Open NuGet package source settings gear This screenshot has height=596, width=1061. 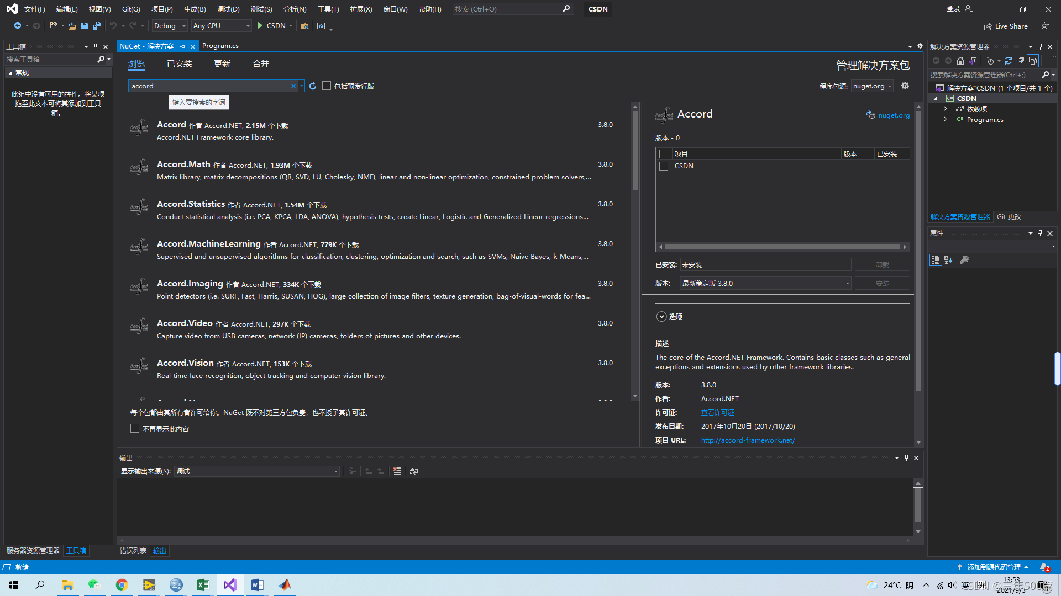pyautogui.click(x=905, y=86)
